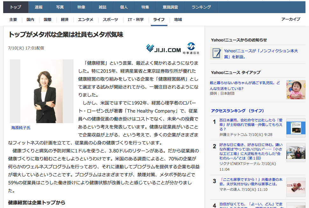Viewport: 309px width, 208px height.
Task: Click the Yahoo!ニュースからのお知らせ heading
Action: tap(239, 40)
